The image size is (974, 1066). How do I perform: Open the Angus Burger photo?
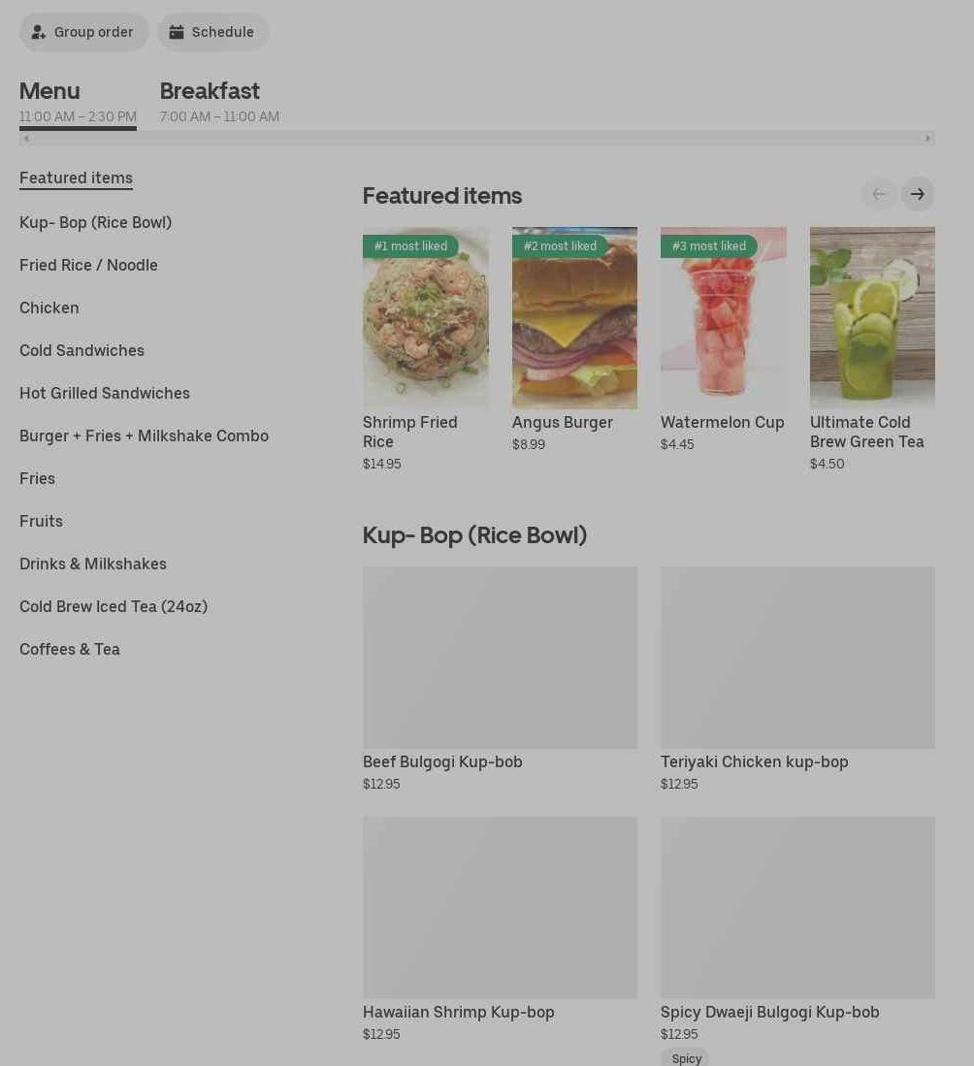click(x=574, y=317)
